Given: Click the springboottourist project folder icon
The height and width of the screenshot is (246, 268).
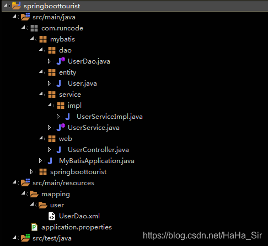Looking at the screenshot, I should 17,6.
